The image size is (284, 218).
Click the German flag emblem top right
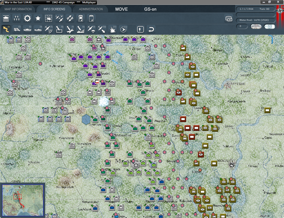tap(280, 11)
